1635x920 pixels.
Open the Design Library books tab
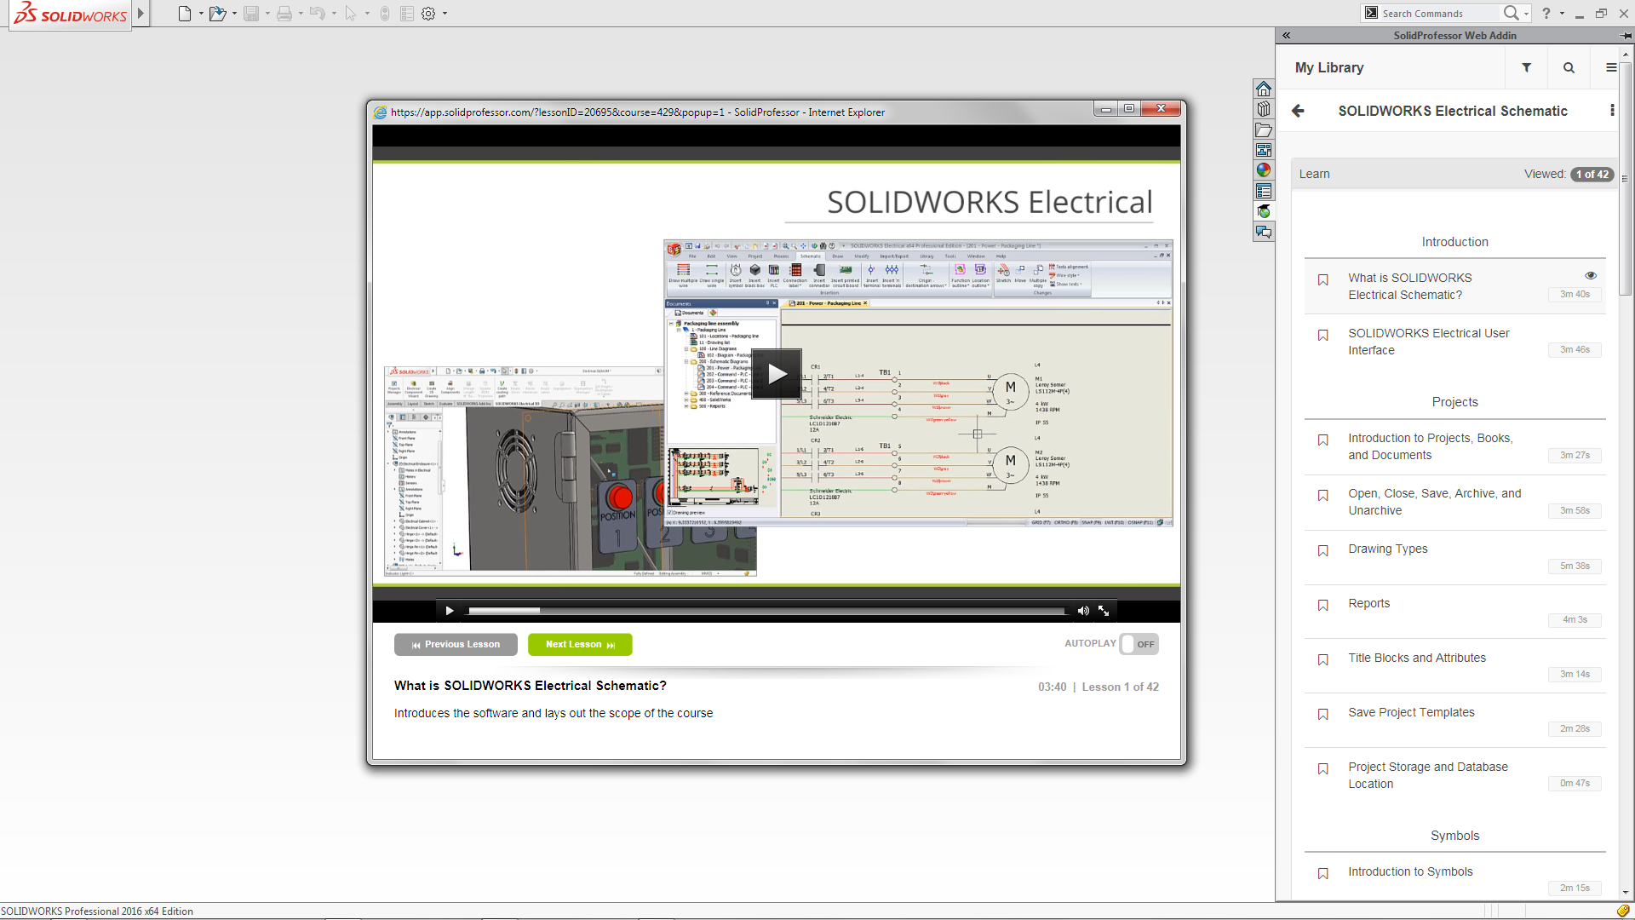point(1264,109)
